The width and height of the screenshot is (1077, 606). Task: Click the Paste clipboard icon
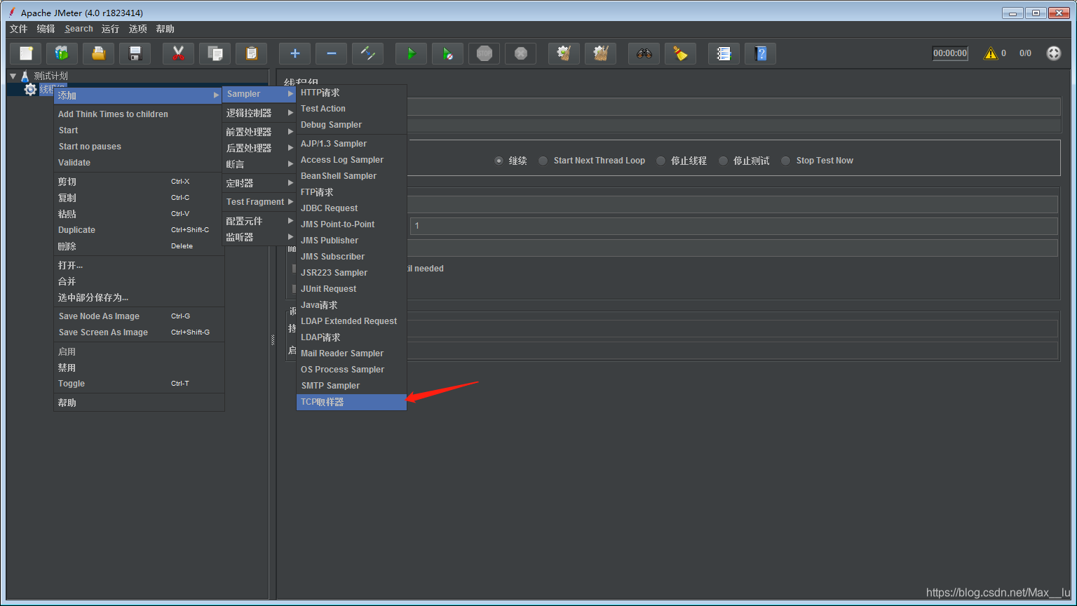(252, 53)
